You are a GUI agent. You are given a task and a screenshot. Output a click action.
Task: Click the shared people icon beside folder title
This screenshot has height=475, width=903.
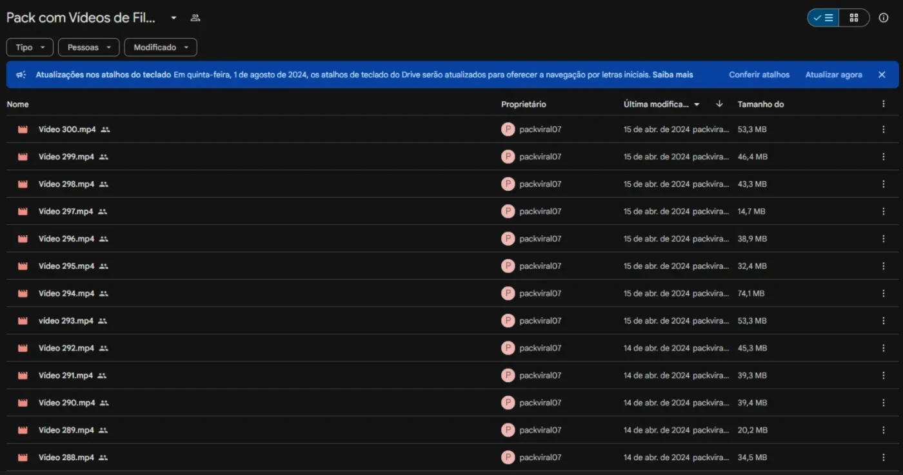coord(195,18)
